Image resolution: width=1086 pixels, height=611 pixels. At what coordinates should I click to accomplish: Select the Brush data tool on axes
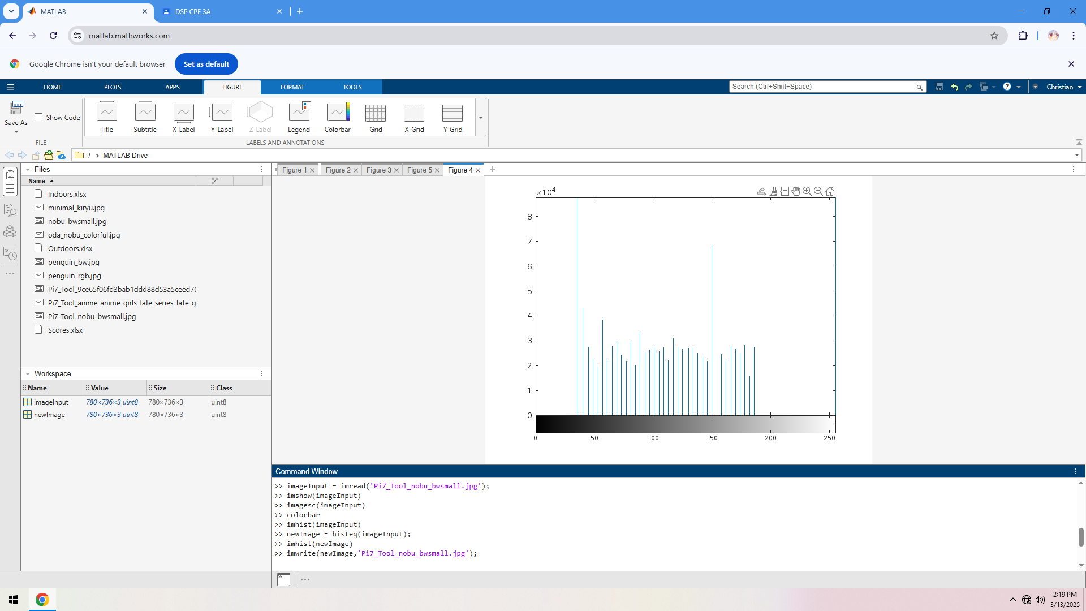coord(773,191)
